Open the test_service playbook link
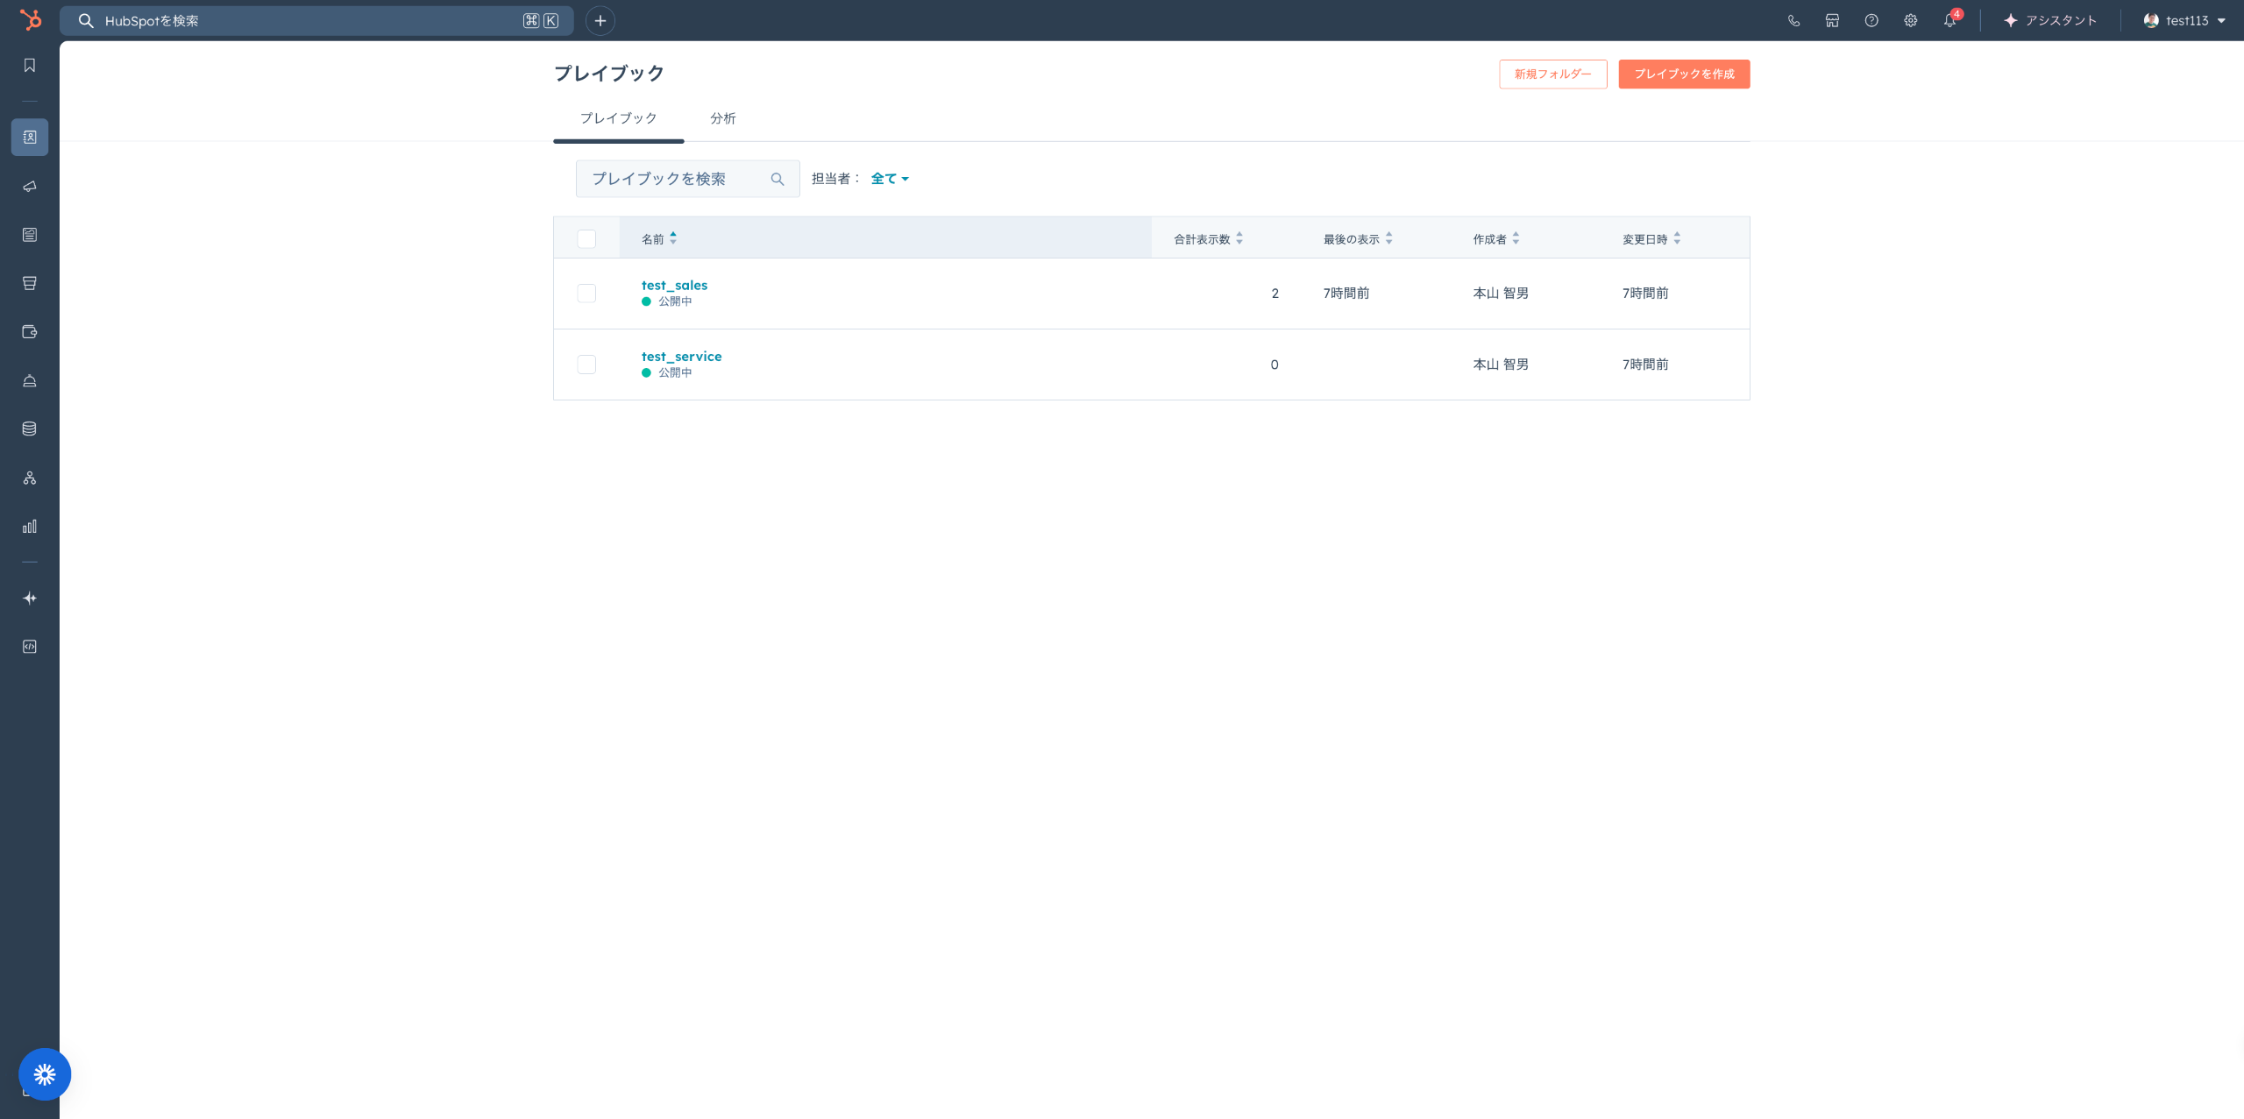This screenshot has width=2244, height=1119. click(681, 357)
